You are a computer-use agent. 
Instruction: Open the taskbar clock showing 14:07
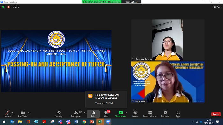(208, 122)
